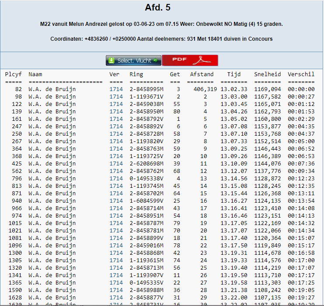Click the Plcyf column header
Screen dimensions: 324x306
(13, 74)
